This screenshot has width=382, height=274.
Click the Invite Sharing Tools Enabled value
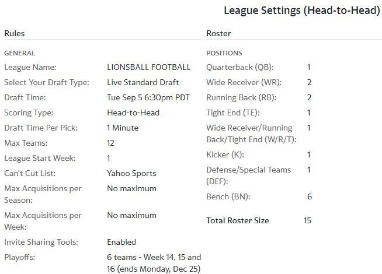(121, 242)
